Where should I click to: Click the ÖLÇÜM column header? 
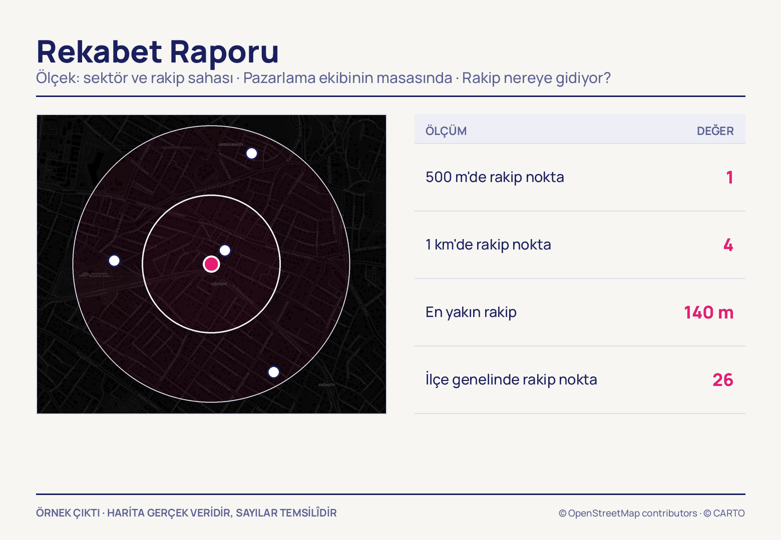pyautogui.click(x=446, y=131)
